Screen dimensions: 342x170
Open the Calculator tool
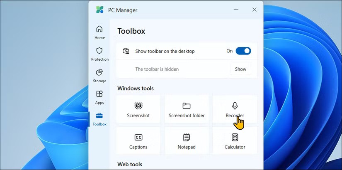coord(235,141)
